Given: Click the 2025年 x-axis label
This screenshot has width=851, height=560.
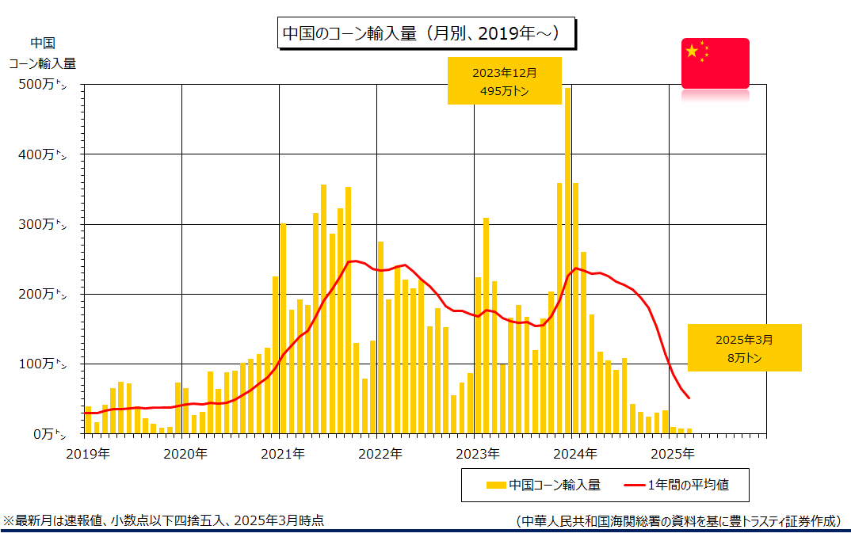Looking at the screenshot, I should pyautogui.click(x=673, y=454).
